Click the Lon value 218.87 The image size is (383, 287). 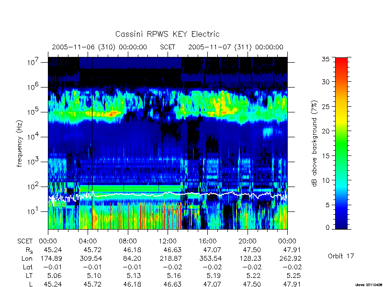(171, 258)
